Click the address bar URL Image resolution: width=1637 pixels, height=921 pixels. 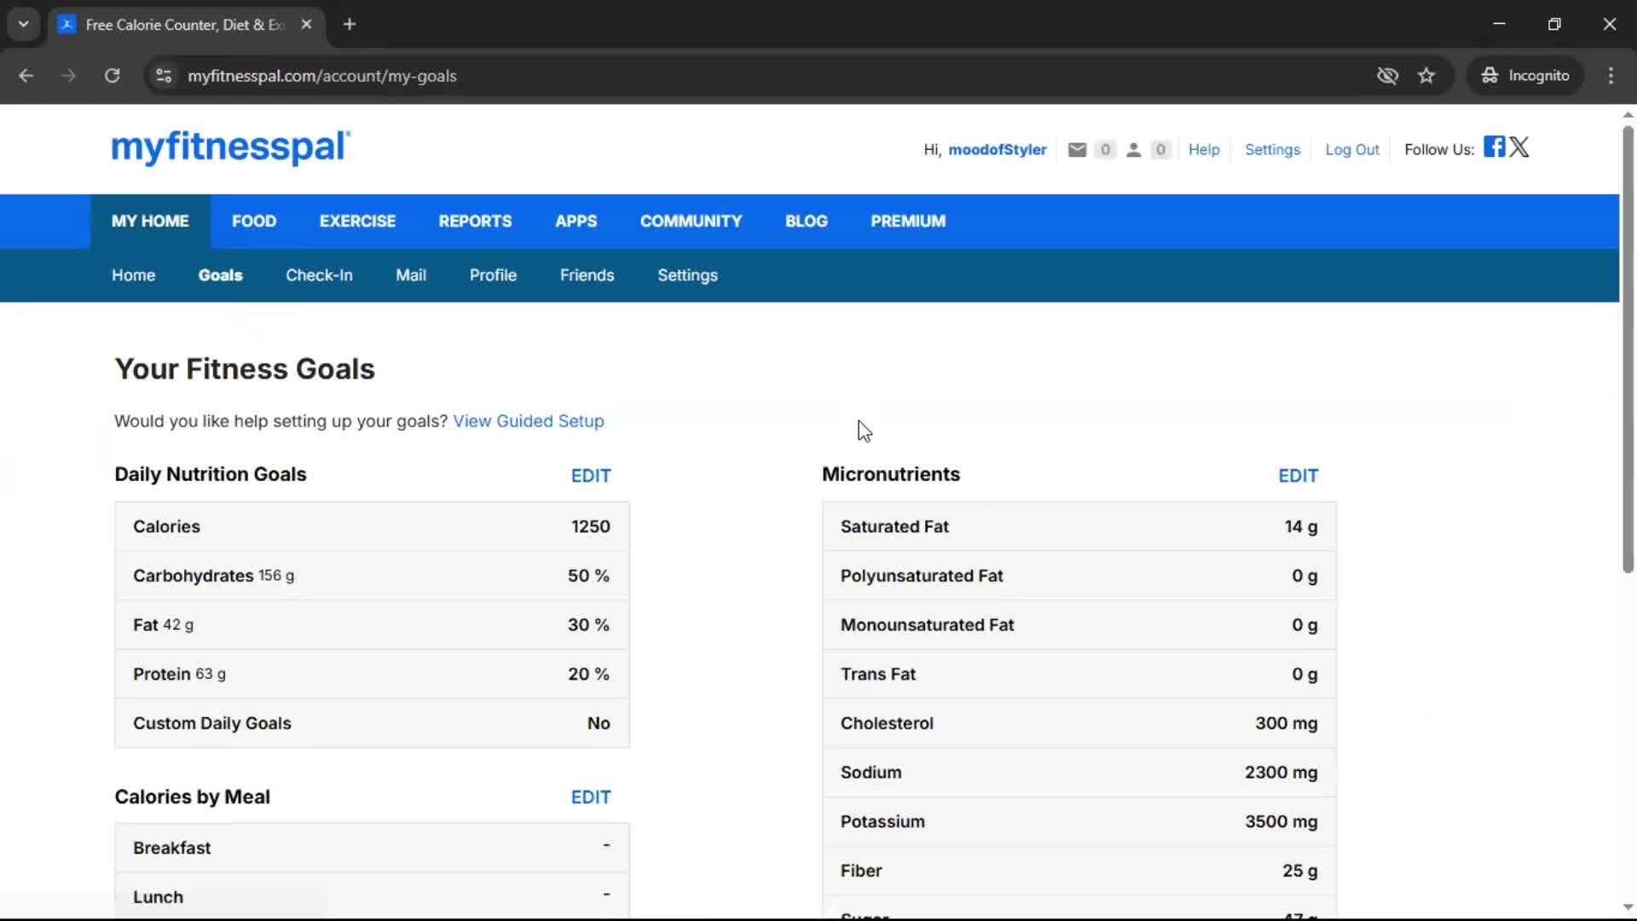coord(322,76)
